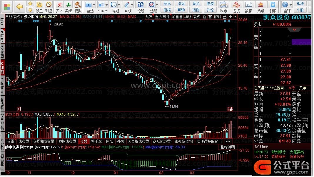
Task: Expand the 周期 period dropdown arrow
Action: 119,5
